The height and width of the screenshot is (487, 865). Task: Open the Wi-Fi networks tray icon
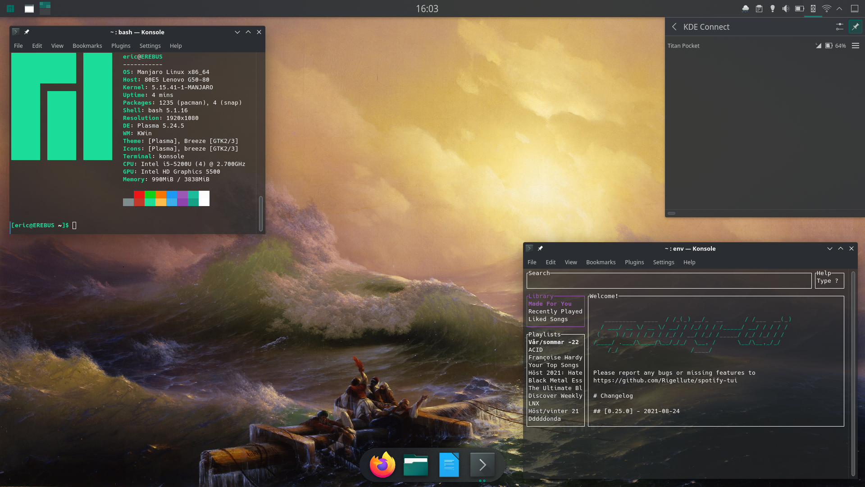[x=827, y=9]
